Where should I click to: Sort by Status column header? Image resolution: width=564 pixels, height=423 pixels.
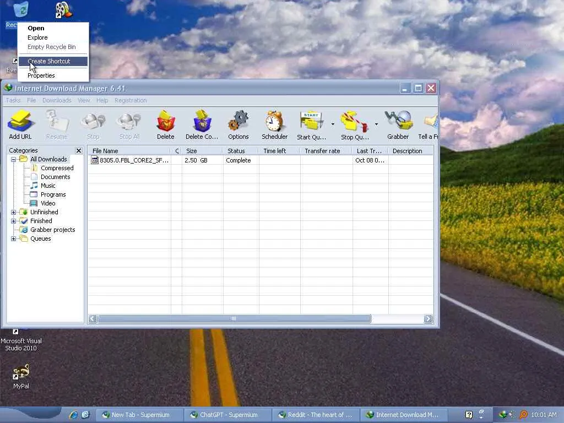241,151
